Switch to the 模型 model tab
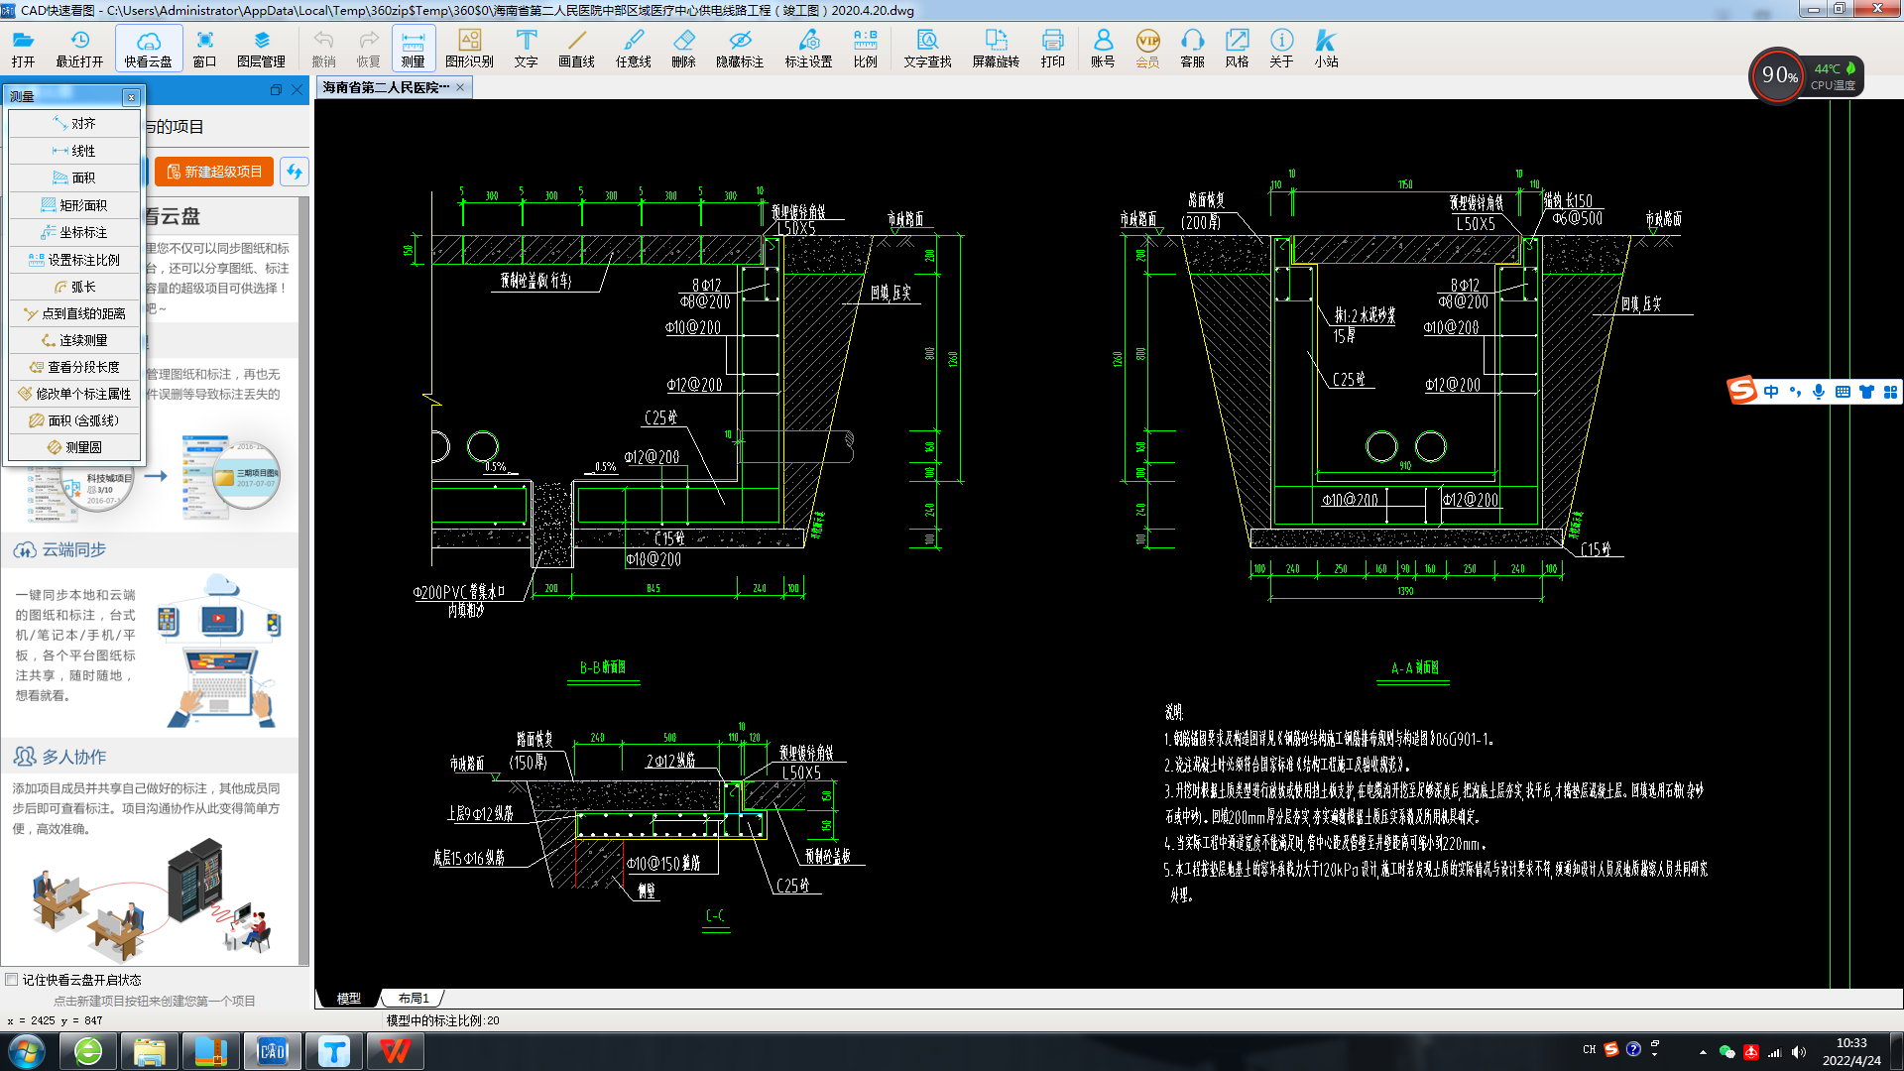The width and height of the screenshot is (1904, 1071). coord(349,998)
